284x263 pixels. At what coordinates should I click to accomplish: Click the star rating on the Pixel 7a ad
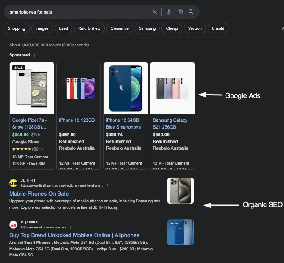tap(22, 149)
